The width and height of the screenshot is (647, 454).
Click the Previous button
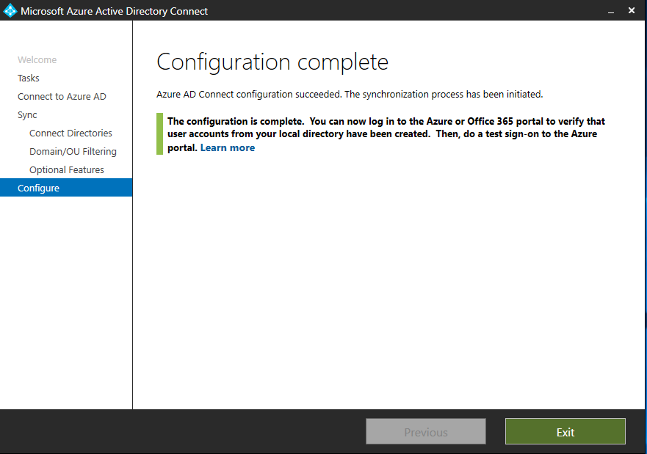pyautogui.click(x=425, y=431)
